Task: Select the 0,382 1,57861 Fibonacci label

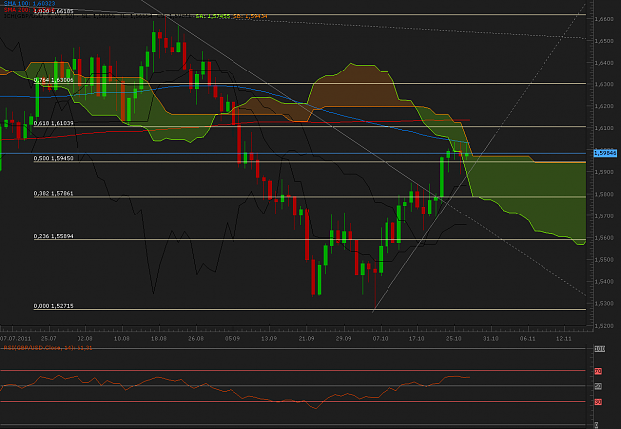Action: click(x=53, y=194)
